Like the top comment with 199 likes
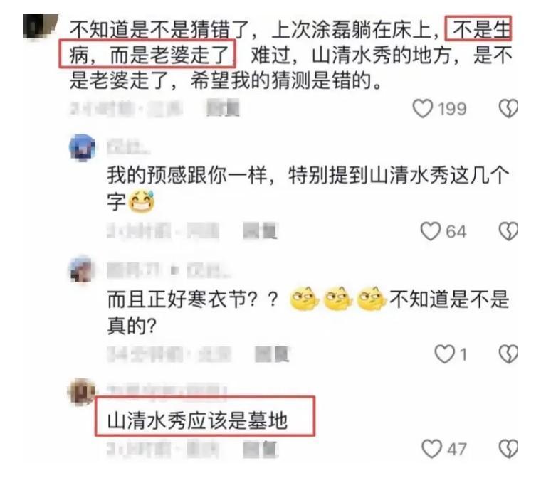 pos(423,108)
